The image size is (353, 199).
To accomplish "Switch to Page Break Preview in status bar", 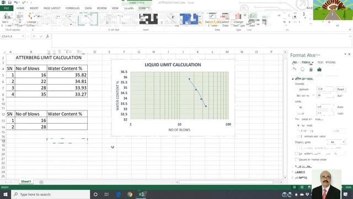I will 309,187.
